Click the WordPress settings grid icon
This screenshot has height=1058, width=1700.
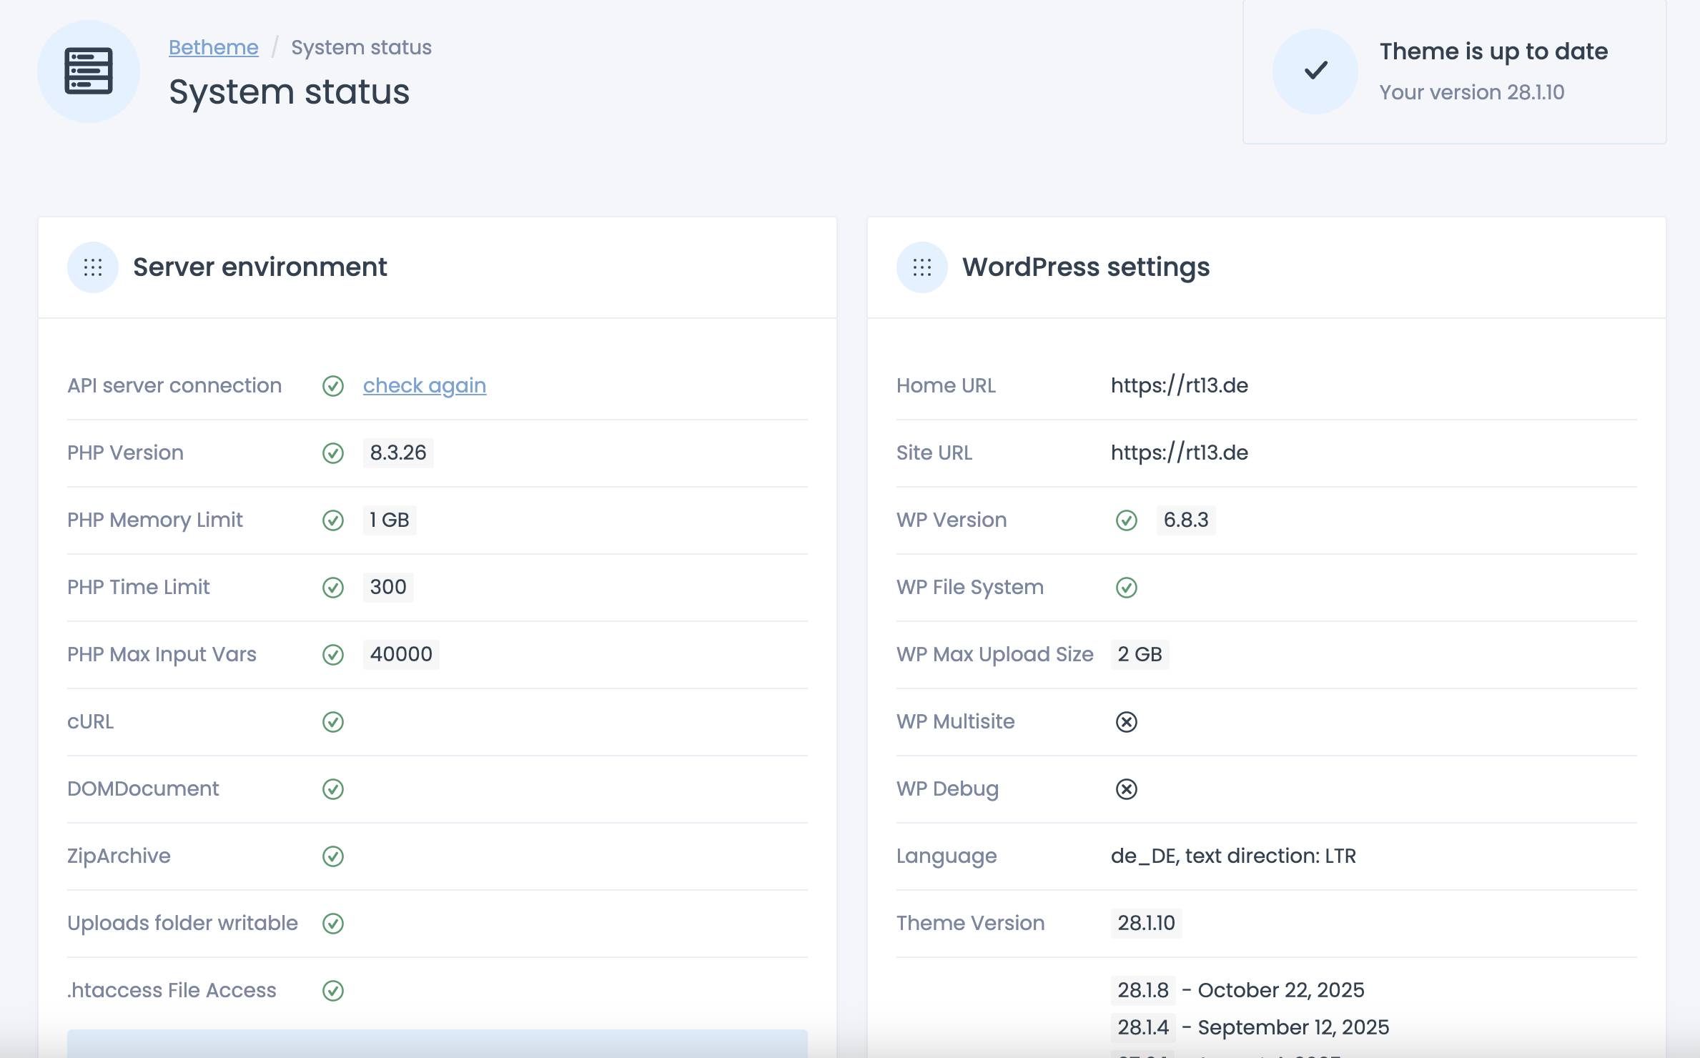point(922,267)
